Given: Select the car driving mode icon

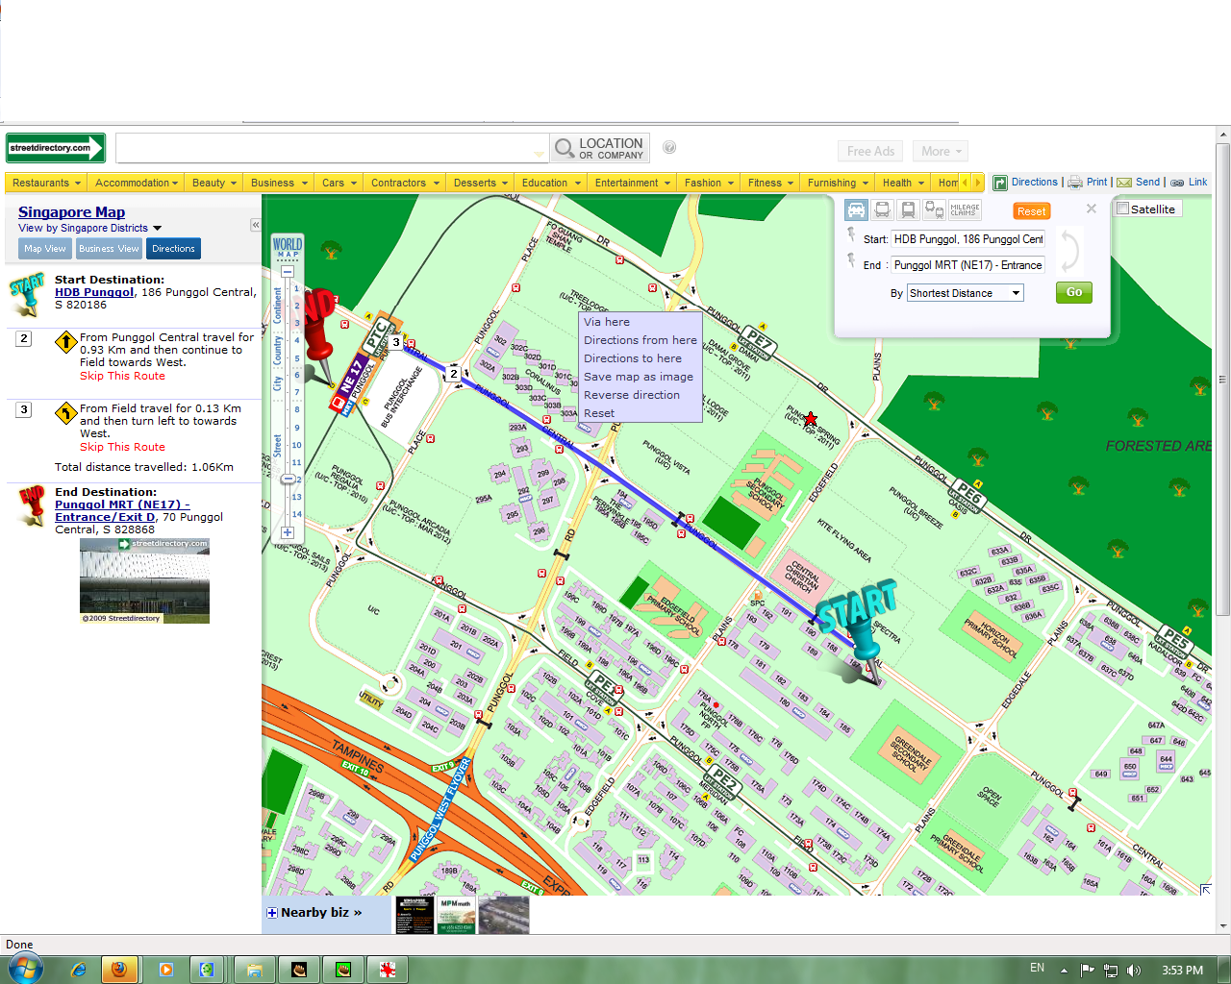Looking at the screenshot, I should click(x=856, y=209).
